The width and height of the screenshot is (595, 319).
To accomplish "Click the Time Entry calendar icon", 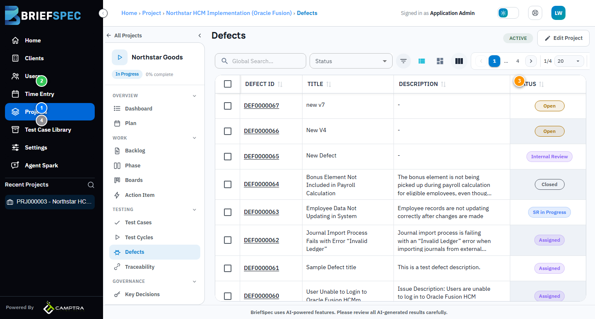I will (15, 94).
